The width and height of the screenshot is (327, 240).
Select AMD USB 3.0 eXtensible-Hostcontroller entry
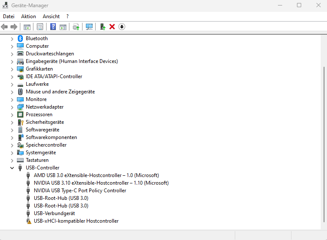pyautogui.click(x=96, y=175)
